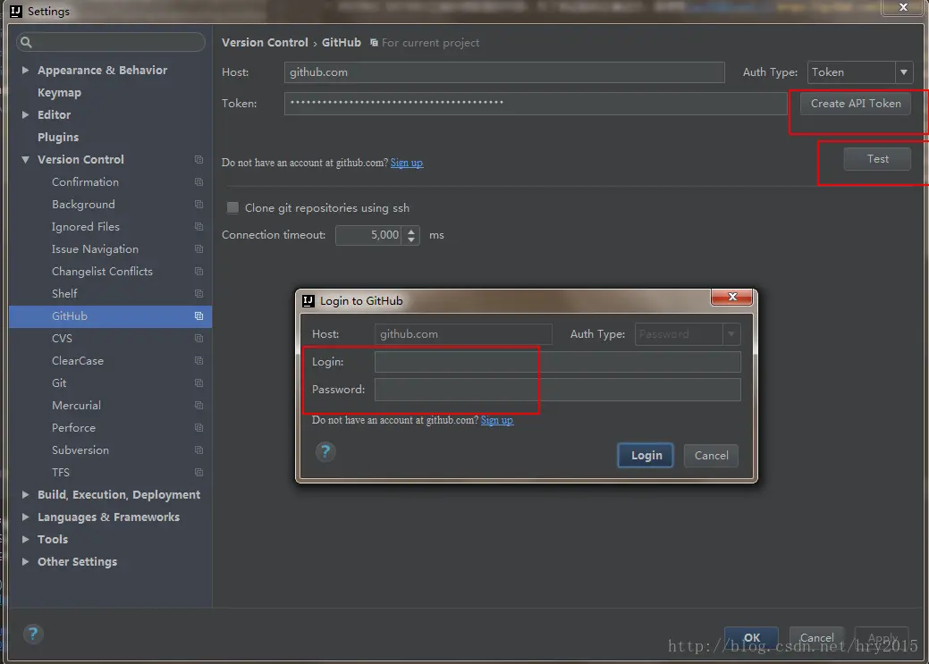Expand Tools settings section
Image resolution: width=929 pixels, height=664 pixels.
click(25, 540)
